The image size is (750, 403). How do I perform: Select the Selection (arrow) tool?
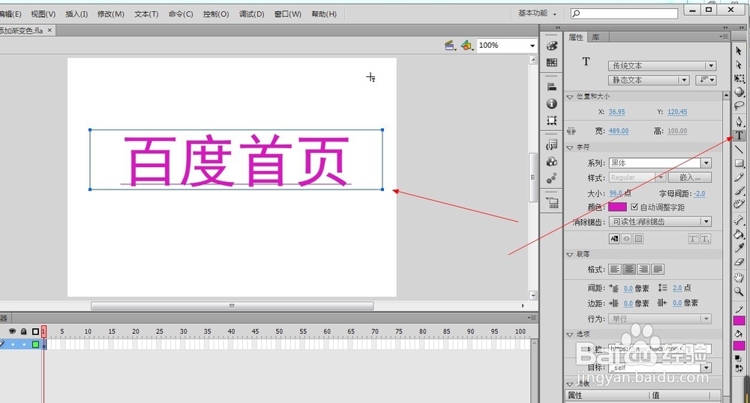(739, 51)
